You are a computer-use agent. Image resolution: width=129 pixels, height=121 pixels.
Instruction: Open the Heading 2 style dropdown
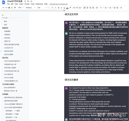[x=30, y=8]
